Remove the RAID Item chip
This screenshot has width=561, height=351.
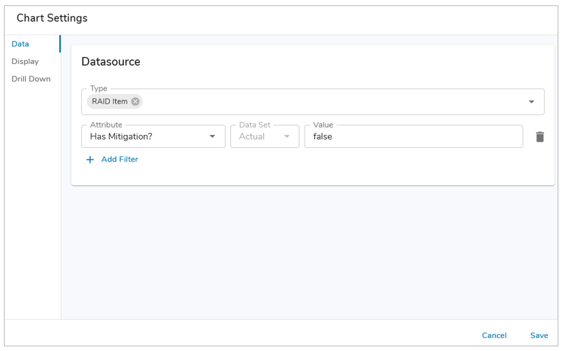pyautogui.click(x=135, y=102)
